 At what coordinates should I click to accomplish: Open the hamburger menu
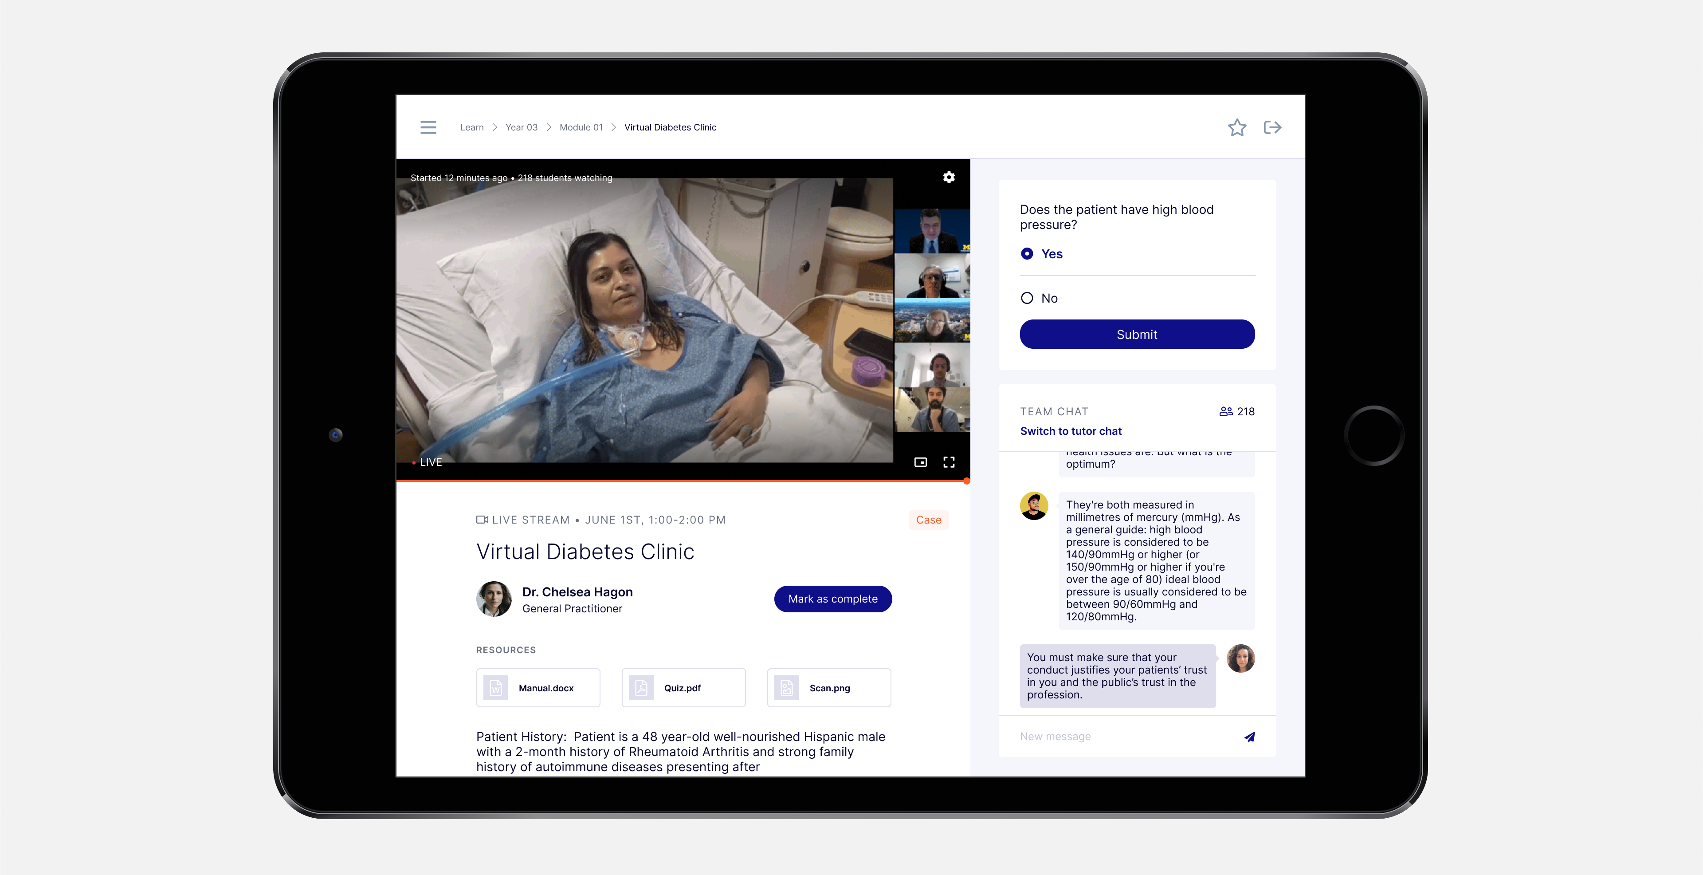coord(428,127)
